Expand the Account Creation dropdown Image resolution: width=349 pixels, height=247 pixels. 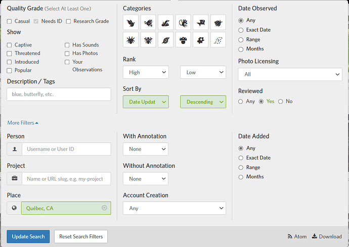pos(174,208)
